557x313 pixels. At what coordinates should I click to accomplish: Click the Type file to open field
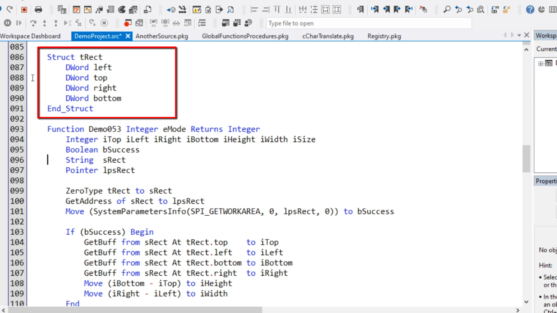[368, 23]
